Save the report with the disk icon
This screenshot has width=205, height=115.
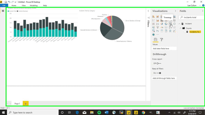[6, 2]
